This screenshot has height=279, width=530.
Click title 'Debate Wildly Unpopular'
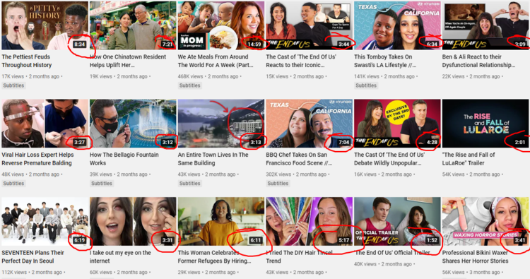(x=389, y=159)
